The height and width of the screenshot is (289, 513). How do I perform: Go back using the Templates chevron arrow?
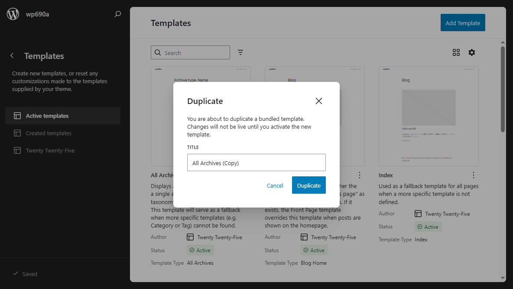click(x=12, y=56)
